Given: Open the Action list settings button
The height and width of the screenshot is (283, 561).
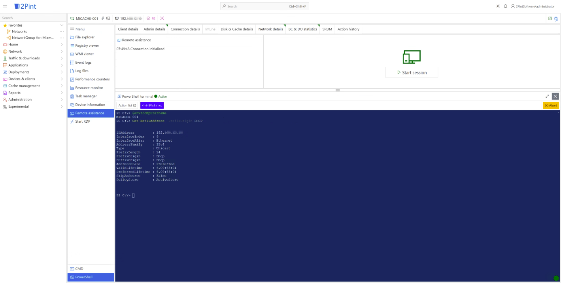Looking at the screenshot, I should (127, 105).
